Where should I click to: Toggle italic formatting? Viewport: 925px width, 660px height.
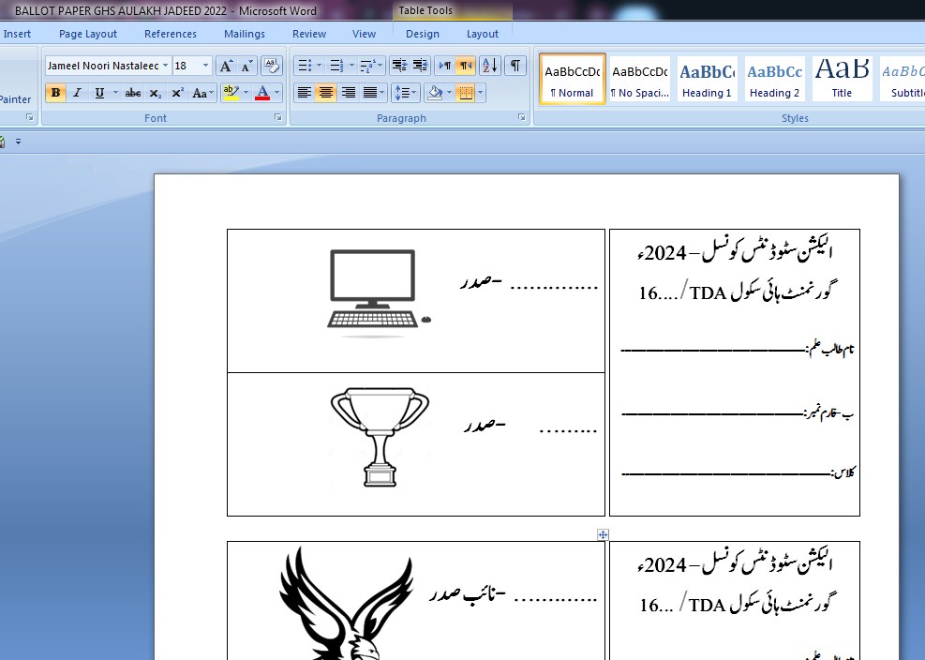77,93
